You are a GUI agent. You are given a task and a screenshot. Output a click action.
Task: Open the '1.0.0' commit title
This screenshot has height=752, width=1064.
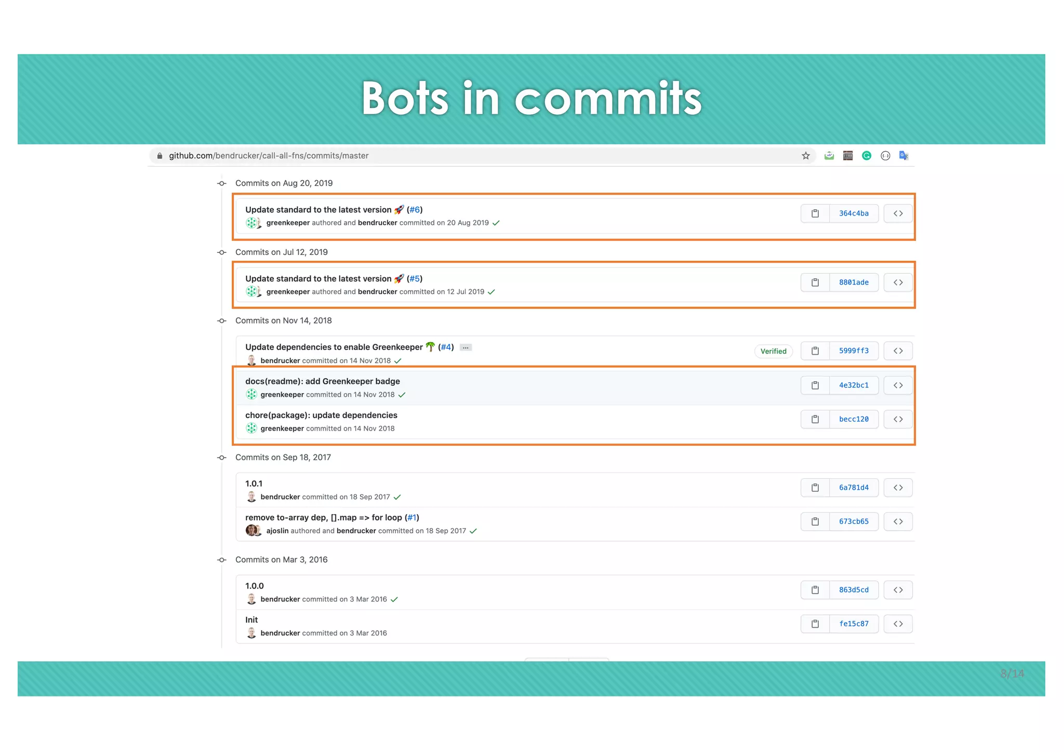(x=255, y=586)
